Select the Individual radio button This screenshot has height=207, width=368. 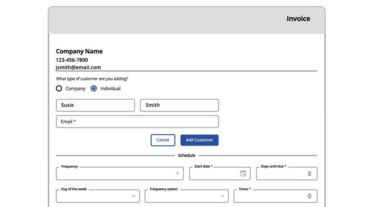(x=93, y=89)
